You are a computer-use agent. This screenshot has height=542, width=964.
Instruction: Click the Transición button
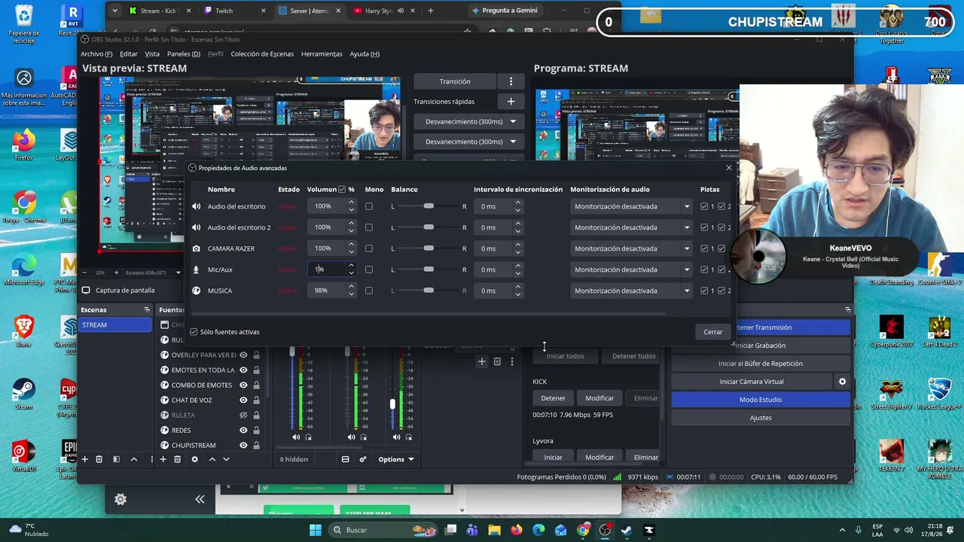455,81
